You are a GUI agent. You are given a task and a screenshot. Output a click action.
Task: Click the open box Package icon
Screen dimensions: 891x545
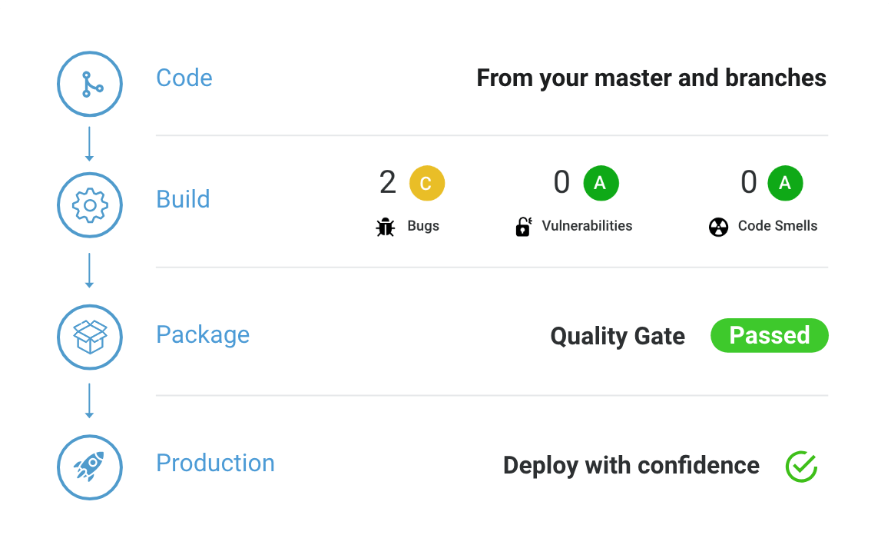(90, 337)
